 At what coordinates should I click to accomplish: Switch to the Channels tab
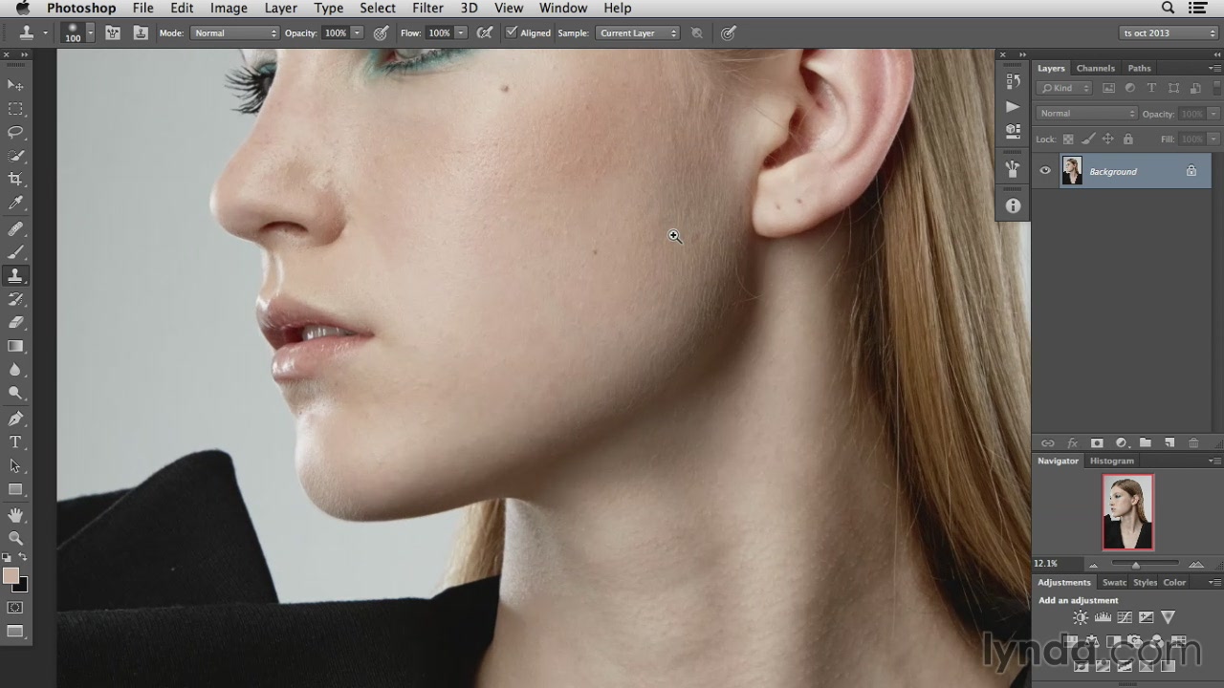click(1095, 68)
